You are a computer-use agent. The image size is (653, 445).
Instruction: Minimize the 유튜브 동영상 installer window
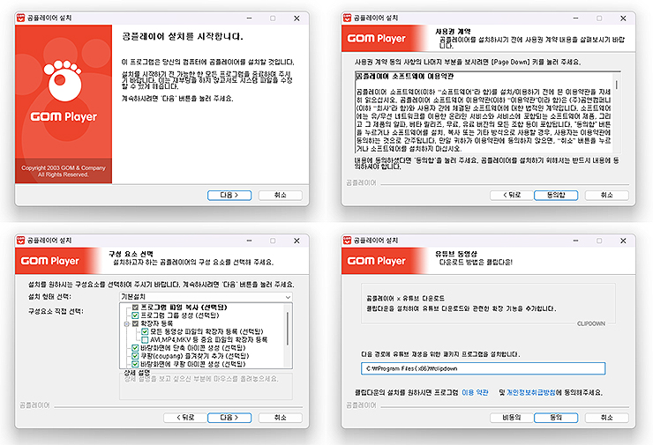point(575,241)
